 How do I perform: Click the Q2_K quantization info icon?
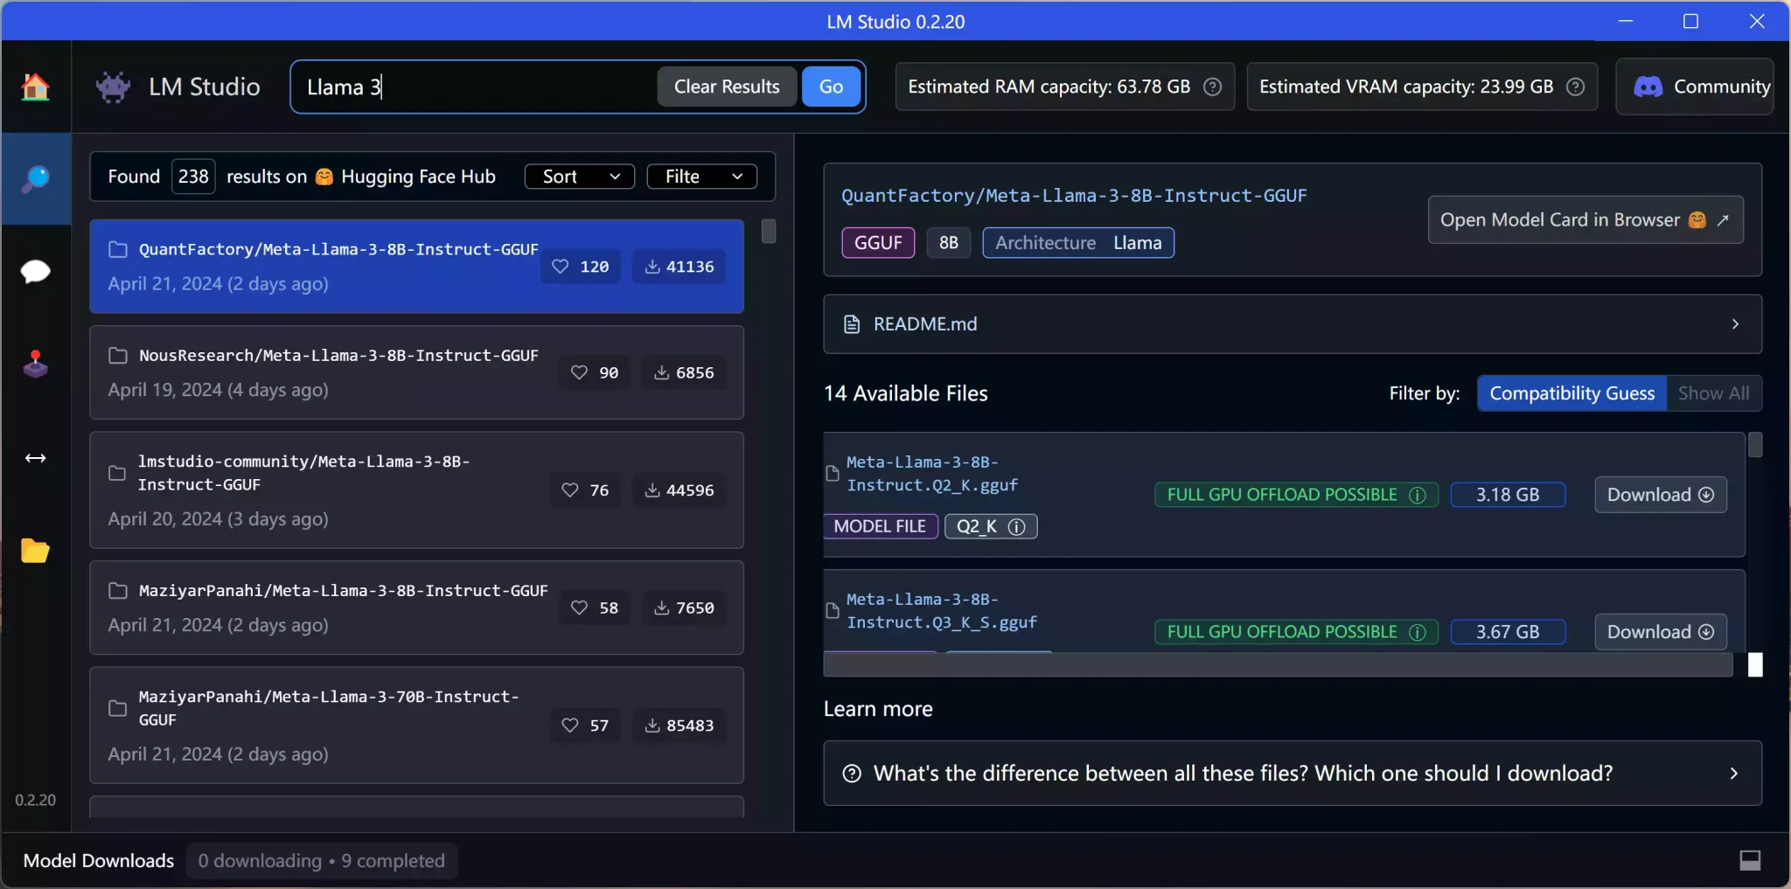pyautogui.click(x=1016, y=526)
